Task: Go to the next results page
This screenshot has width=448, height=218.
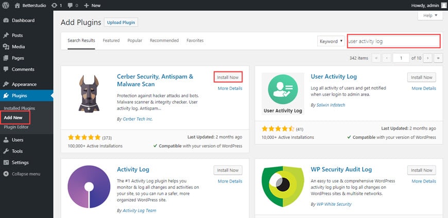Action: (x=427, y=58)
